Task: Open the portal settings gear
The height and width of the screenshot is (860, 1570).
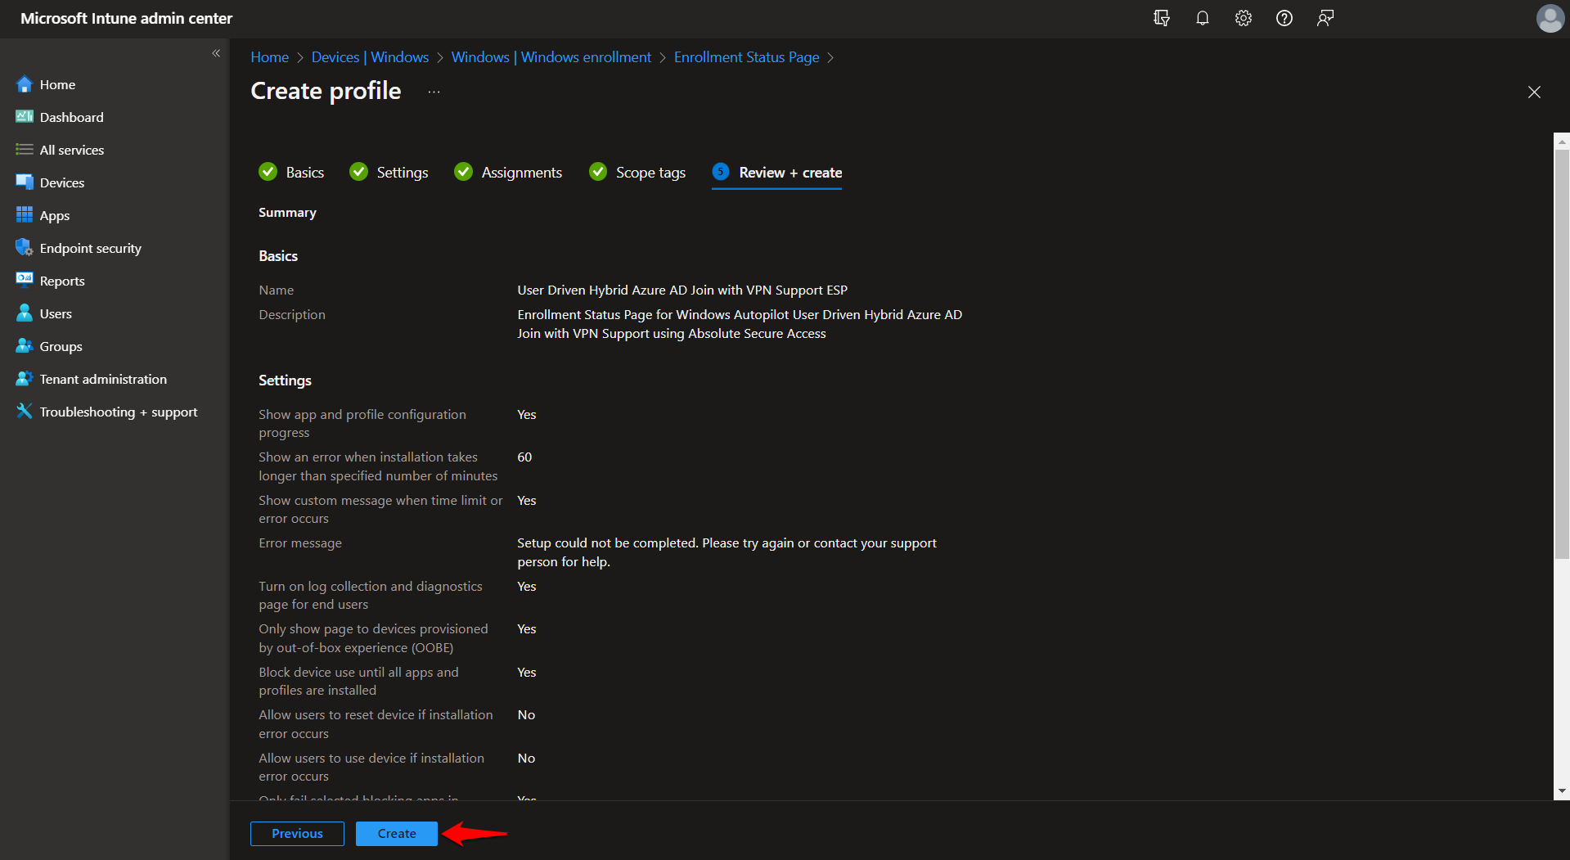Action: tap(1243, 18)
